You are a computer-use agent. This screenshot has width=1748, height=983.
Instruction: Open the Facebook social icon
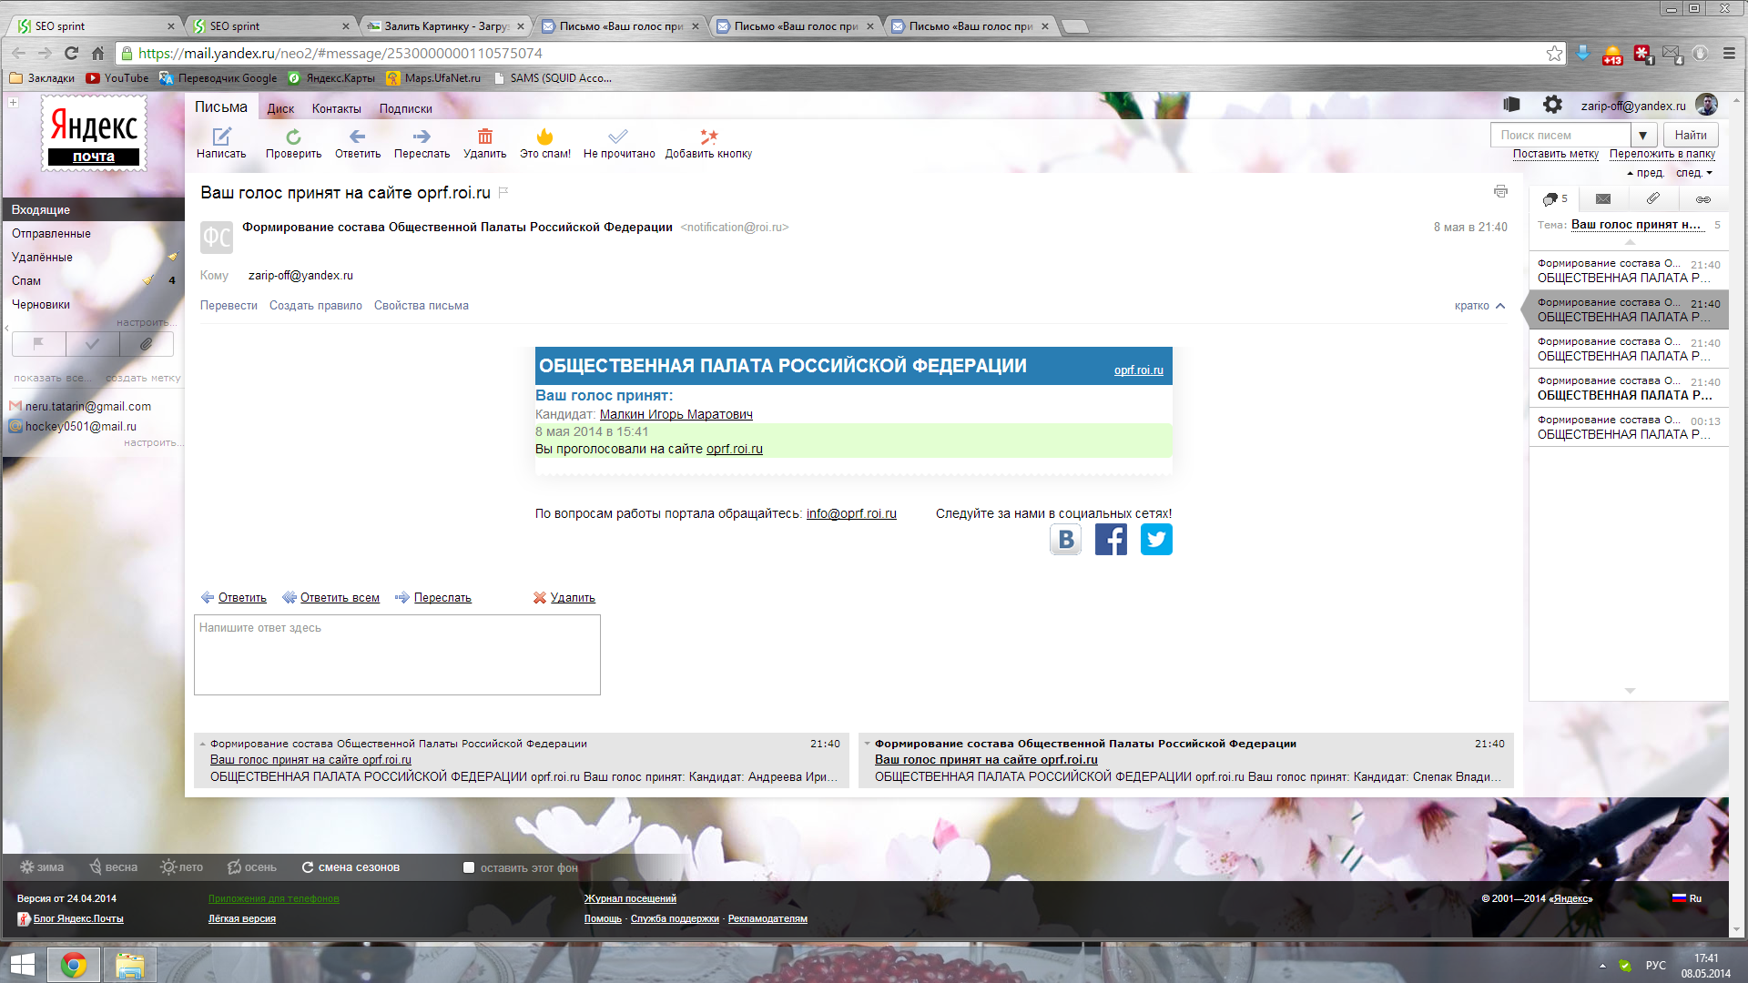(x=1111, y=540)
